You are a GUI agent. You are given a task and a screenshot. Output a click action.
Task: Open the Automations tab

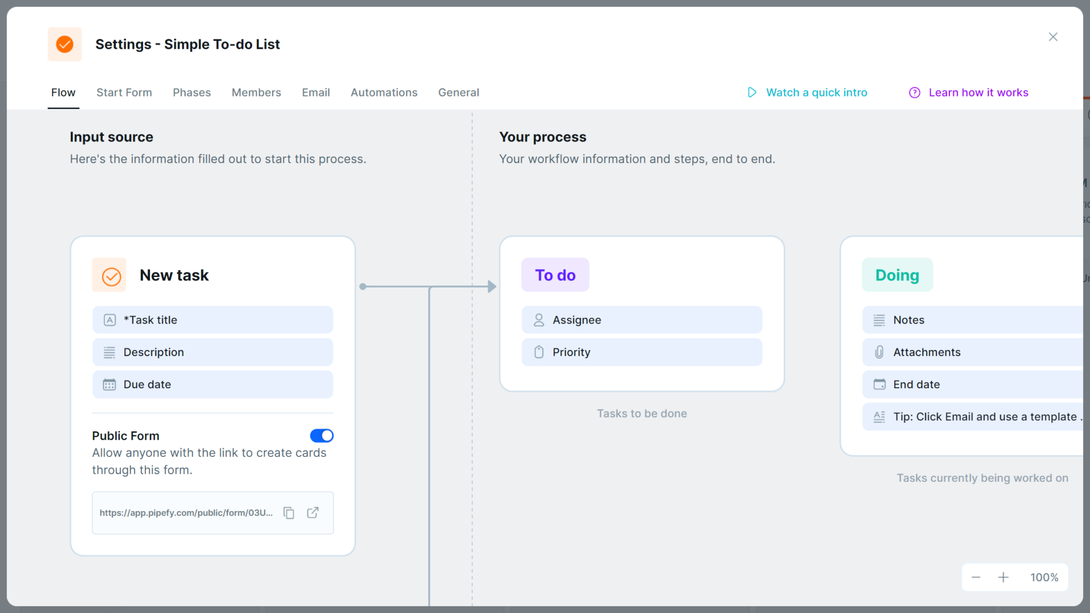point(384,92)
